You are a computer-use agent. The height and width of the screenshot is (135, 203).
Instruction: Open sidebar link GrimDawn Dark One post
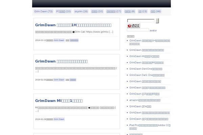point(147,75)
